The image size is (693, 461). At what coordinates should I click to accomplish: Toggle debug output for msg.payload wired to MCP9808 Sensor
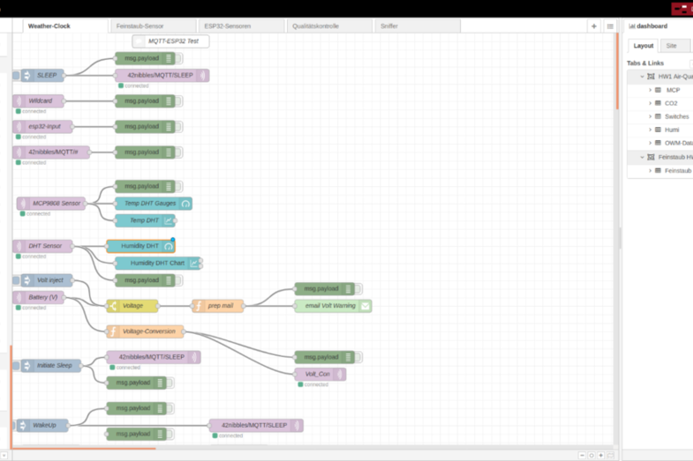178,187
